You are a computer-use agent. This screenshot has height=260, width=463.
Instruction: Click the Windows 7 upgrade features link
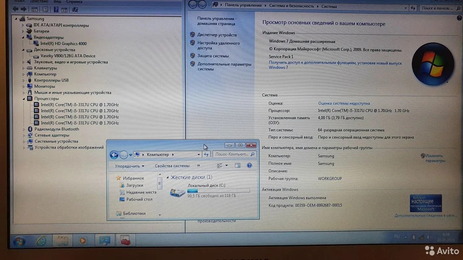(335, 65)
